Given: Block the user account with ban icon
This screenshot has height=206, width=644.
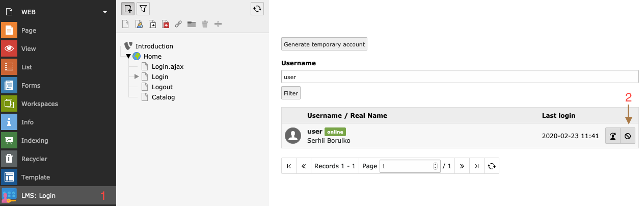Looking at the screenshot, I should (x=628, y=136).
